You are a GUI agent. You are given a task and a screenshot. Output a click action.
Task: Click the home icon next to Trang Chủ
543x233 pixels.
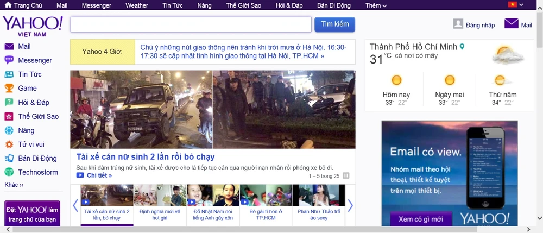8,5
